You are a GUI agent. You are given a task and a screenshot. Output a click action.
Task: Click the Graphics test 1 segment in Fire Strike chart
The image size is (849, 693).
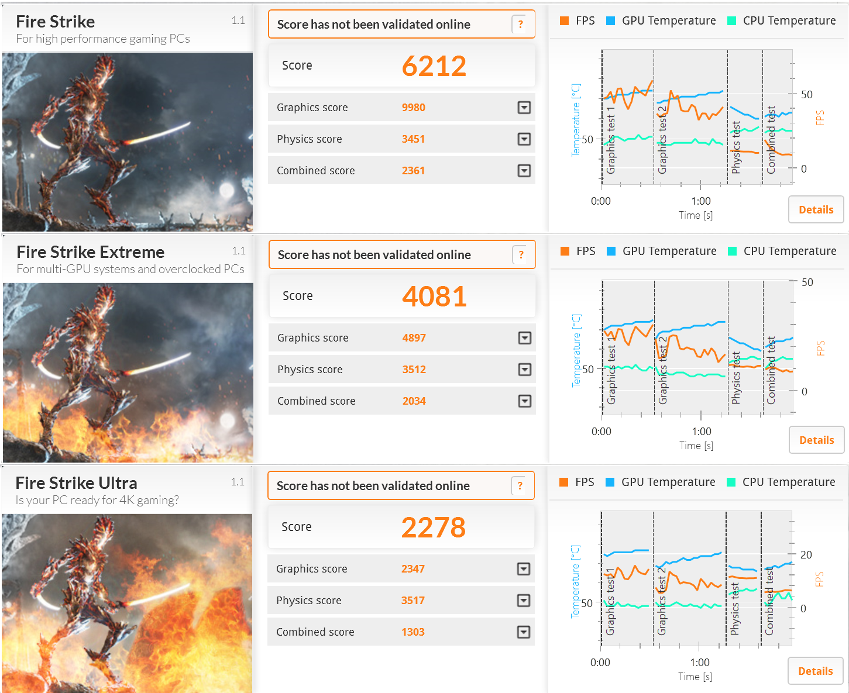628,117
